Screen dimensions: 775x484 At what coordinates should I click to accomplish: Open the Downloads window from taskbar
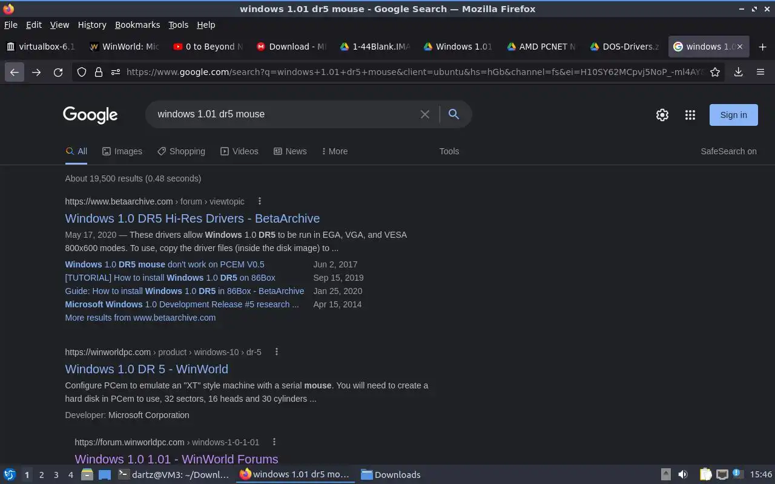click(391, 475)
